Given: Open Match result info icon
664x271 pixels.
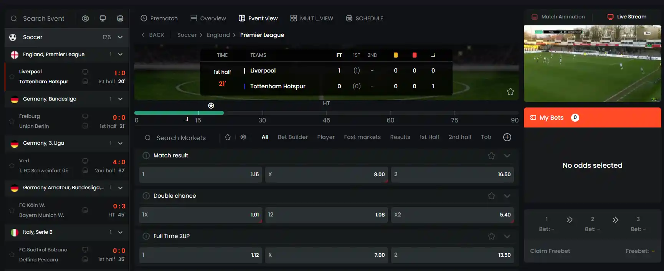Looking at the screenshot, I should 146,155.
